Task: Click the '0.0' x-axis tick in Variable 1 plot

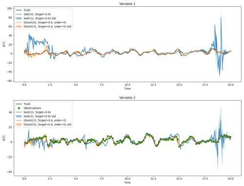Action: [x=24, y=85]
